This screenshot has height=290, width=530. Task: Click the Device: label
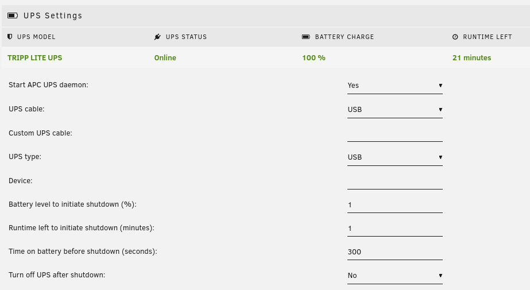21,181
